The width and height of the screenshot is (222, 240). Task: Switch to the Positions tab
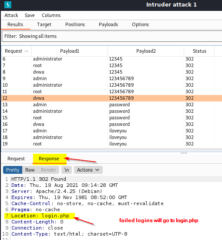pos(75,24)
